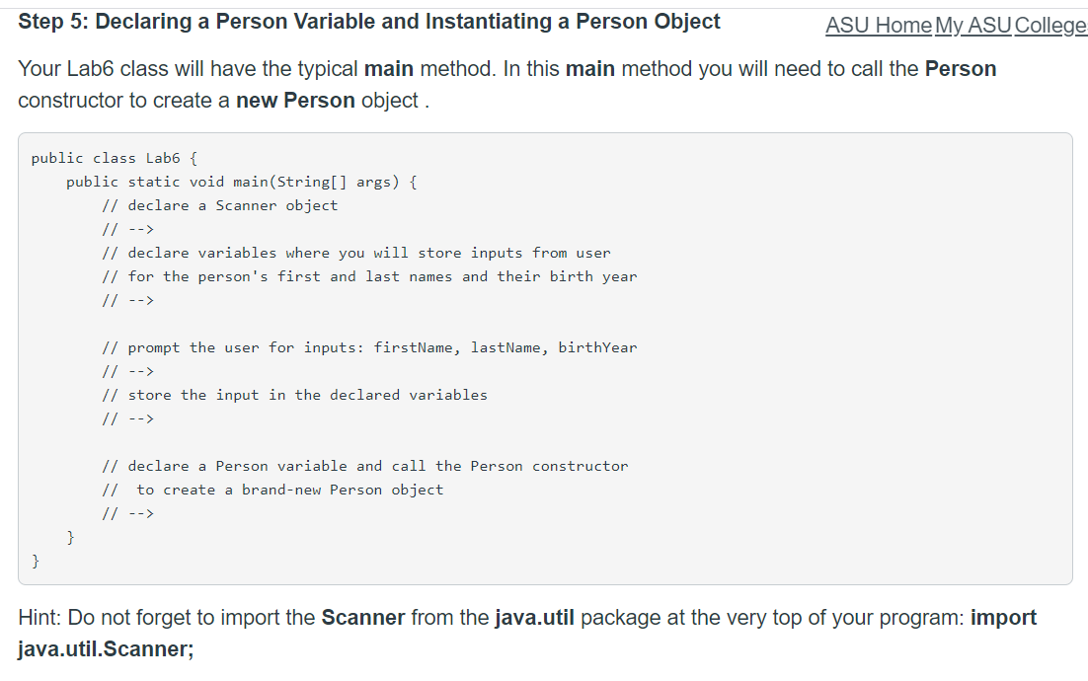The image size is (1088, 681).
Task: Click the 'to create a brand-new Person object' comment
Action: pyautogui.click(x=289, y=490)
